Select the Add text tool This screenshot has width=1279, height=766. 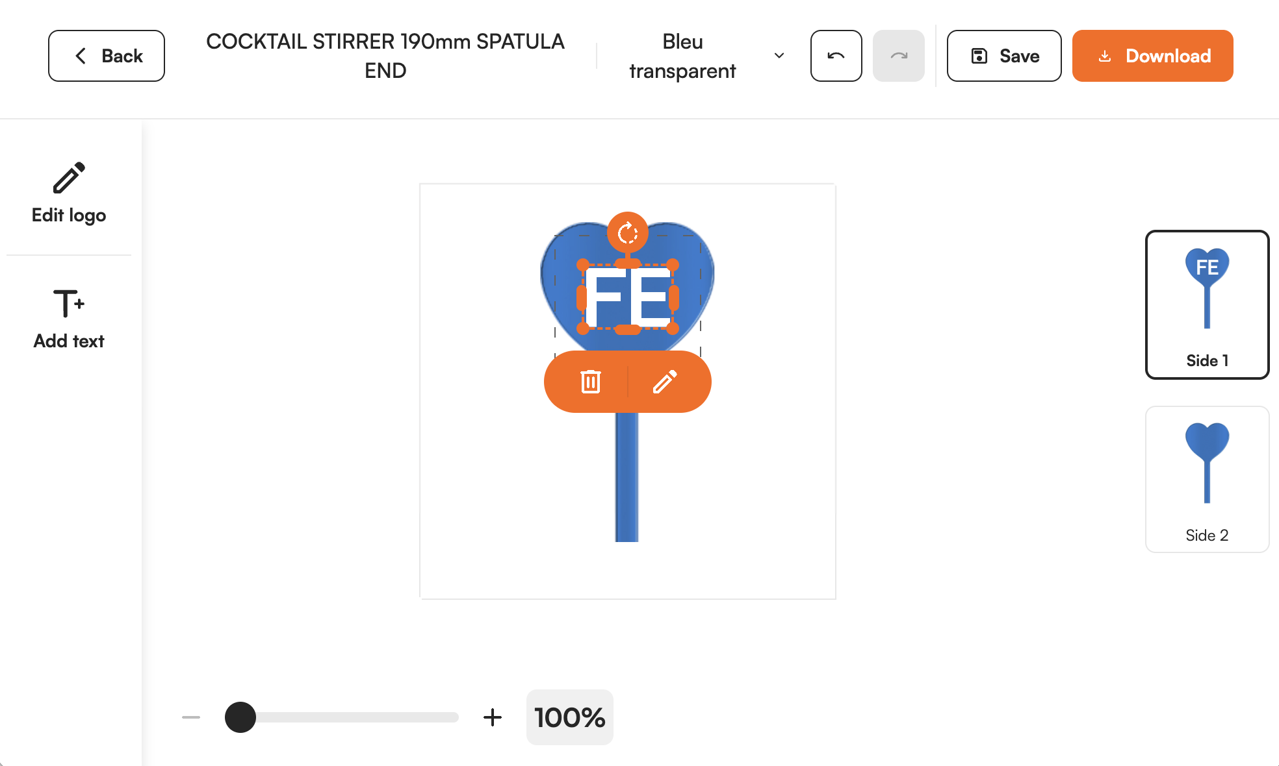coord(69,319)
